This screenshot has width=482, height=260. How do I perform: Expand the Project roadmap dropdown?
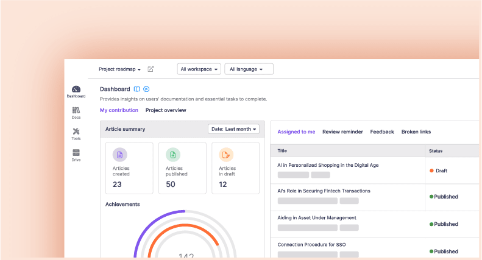pyautogui.click(x=119, y=69)
